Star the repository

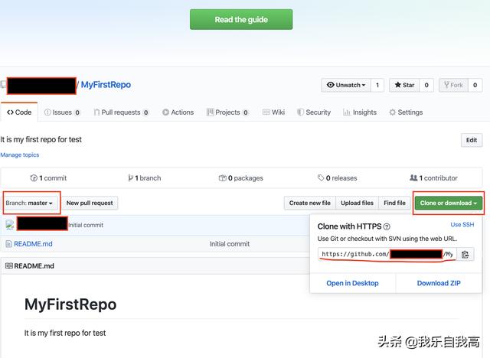pyautogui.click(x=404, y=85)
